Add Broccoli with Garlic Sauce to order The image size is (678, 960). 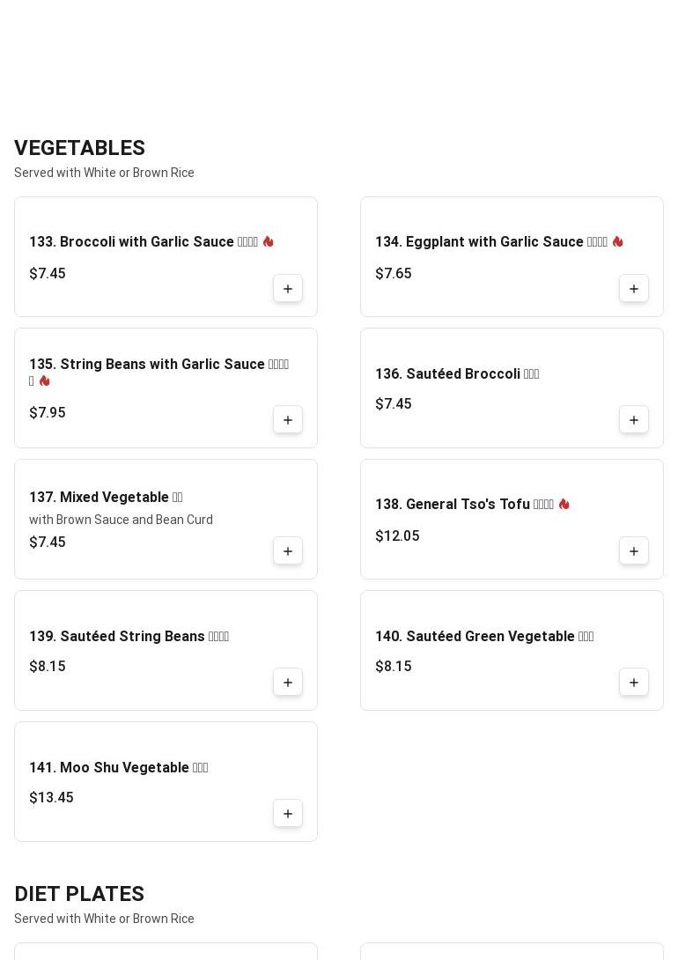pos(288,289)
